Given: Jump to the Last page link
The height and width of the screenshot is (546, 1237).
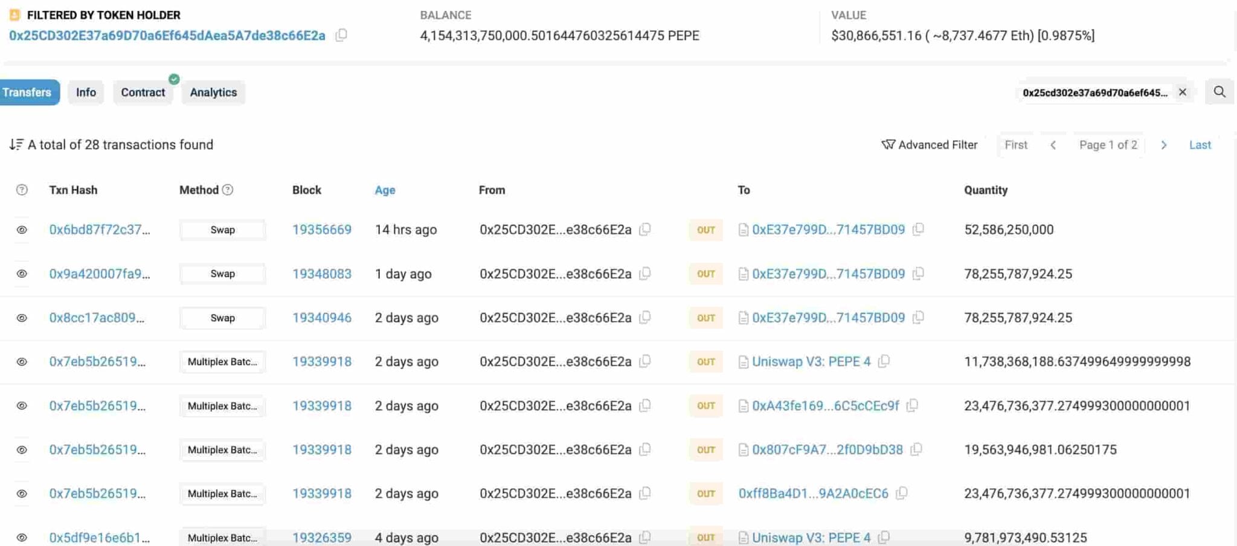Looking at the screenshot, I should (x=1200, y=145).
